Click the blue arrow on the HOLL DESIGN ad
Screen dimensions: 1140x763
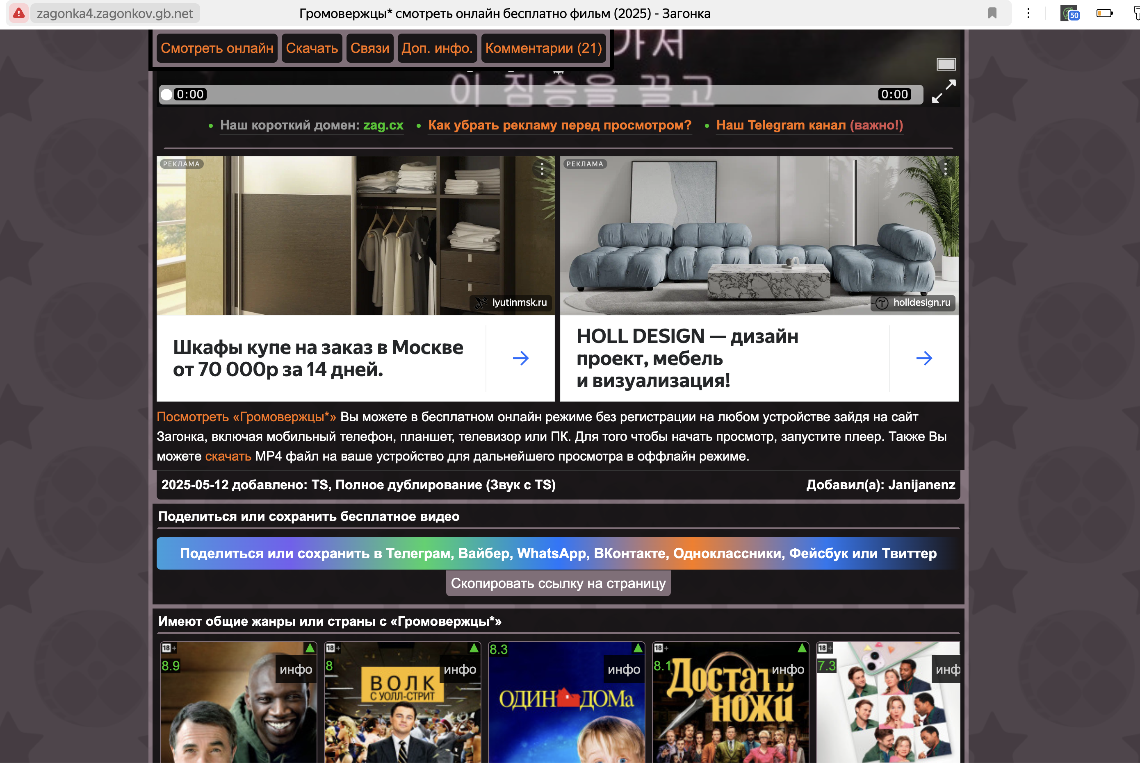(x=924, y=358)
